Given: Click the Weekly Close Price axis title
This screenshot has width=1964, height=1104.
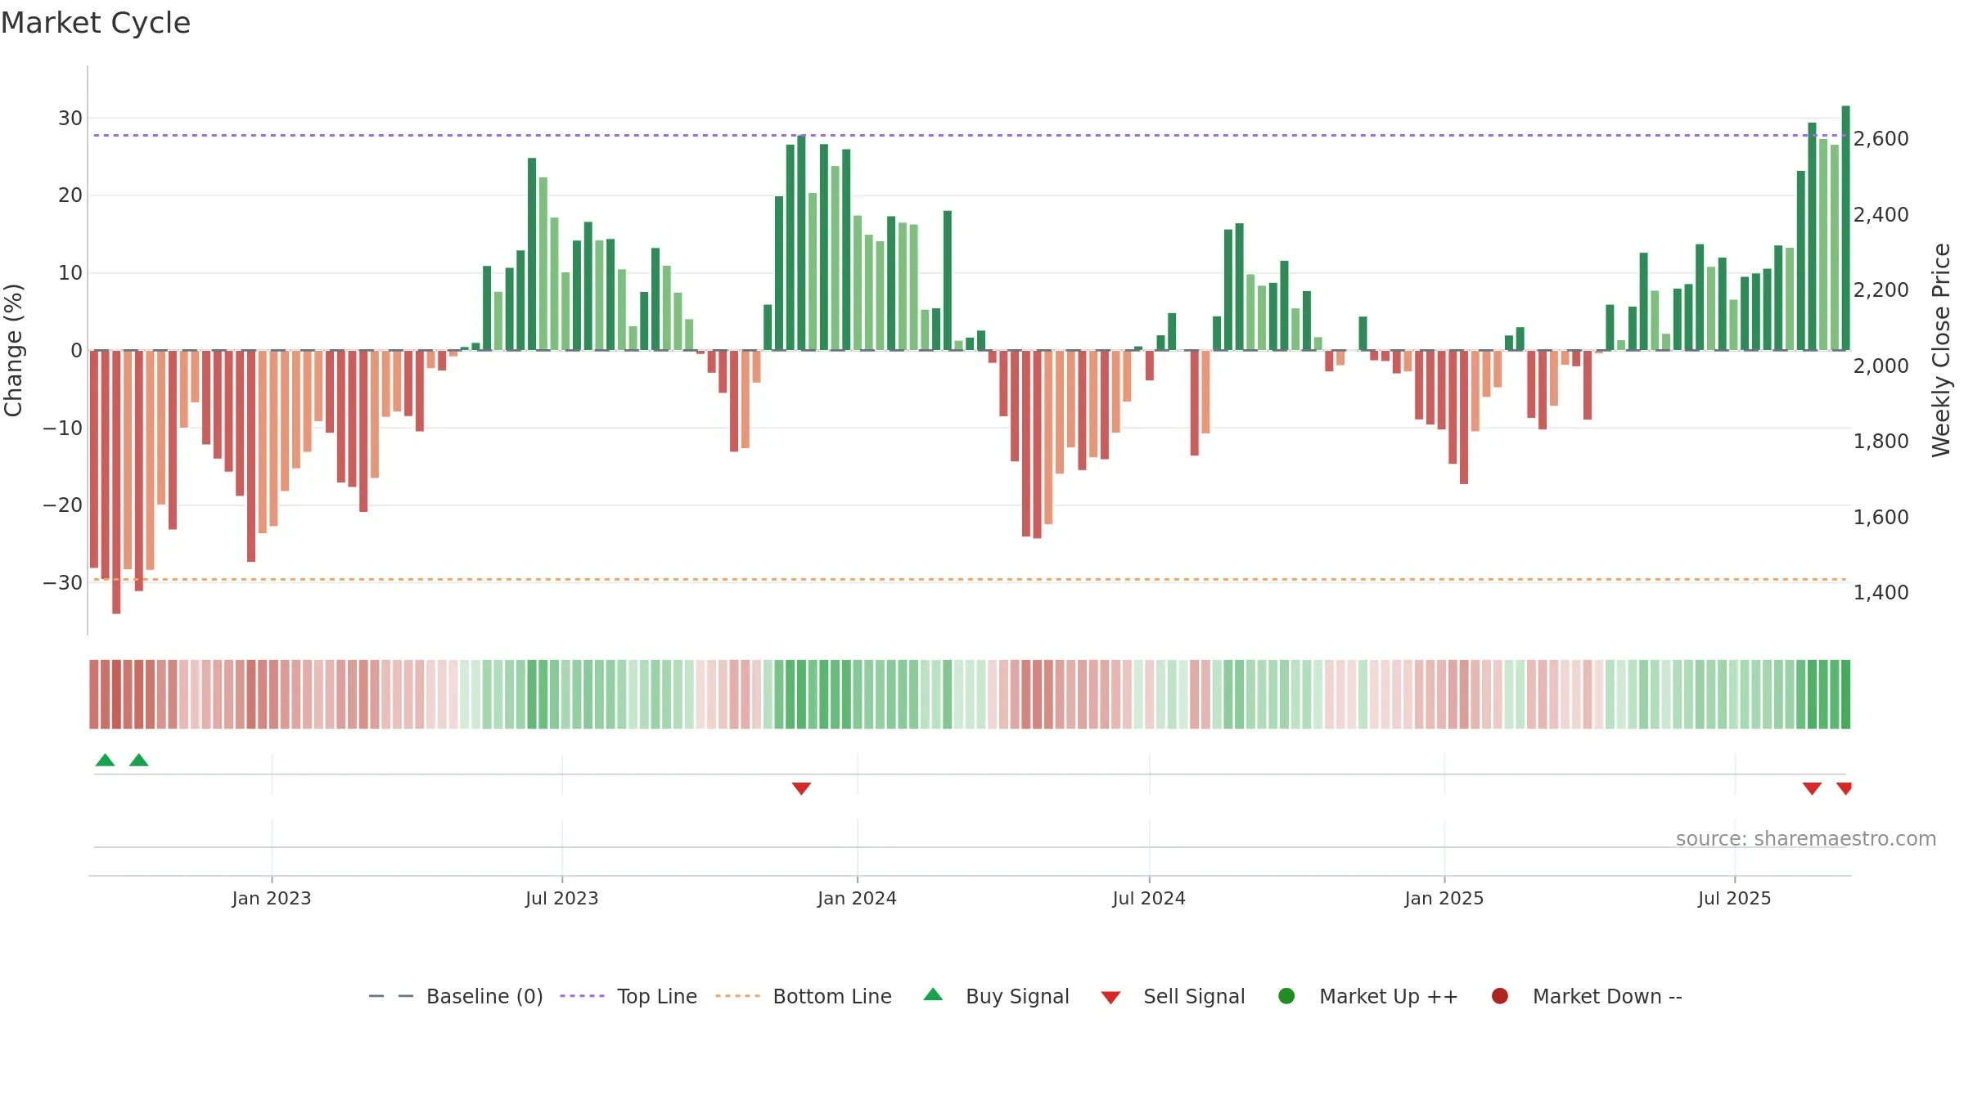Looking at the screenshot, I should tap(1941, 350).
